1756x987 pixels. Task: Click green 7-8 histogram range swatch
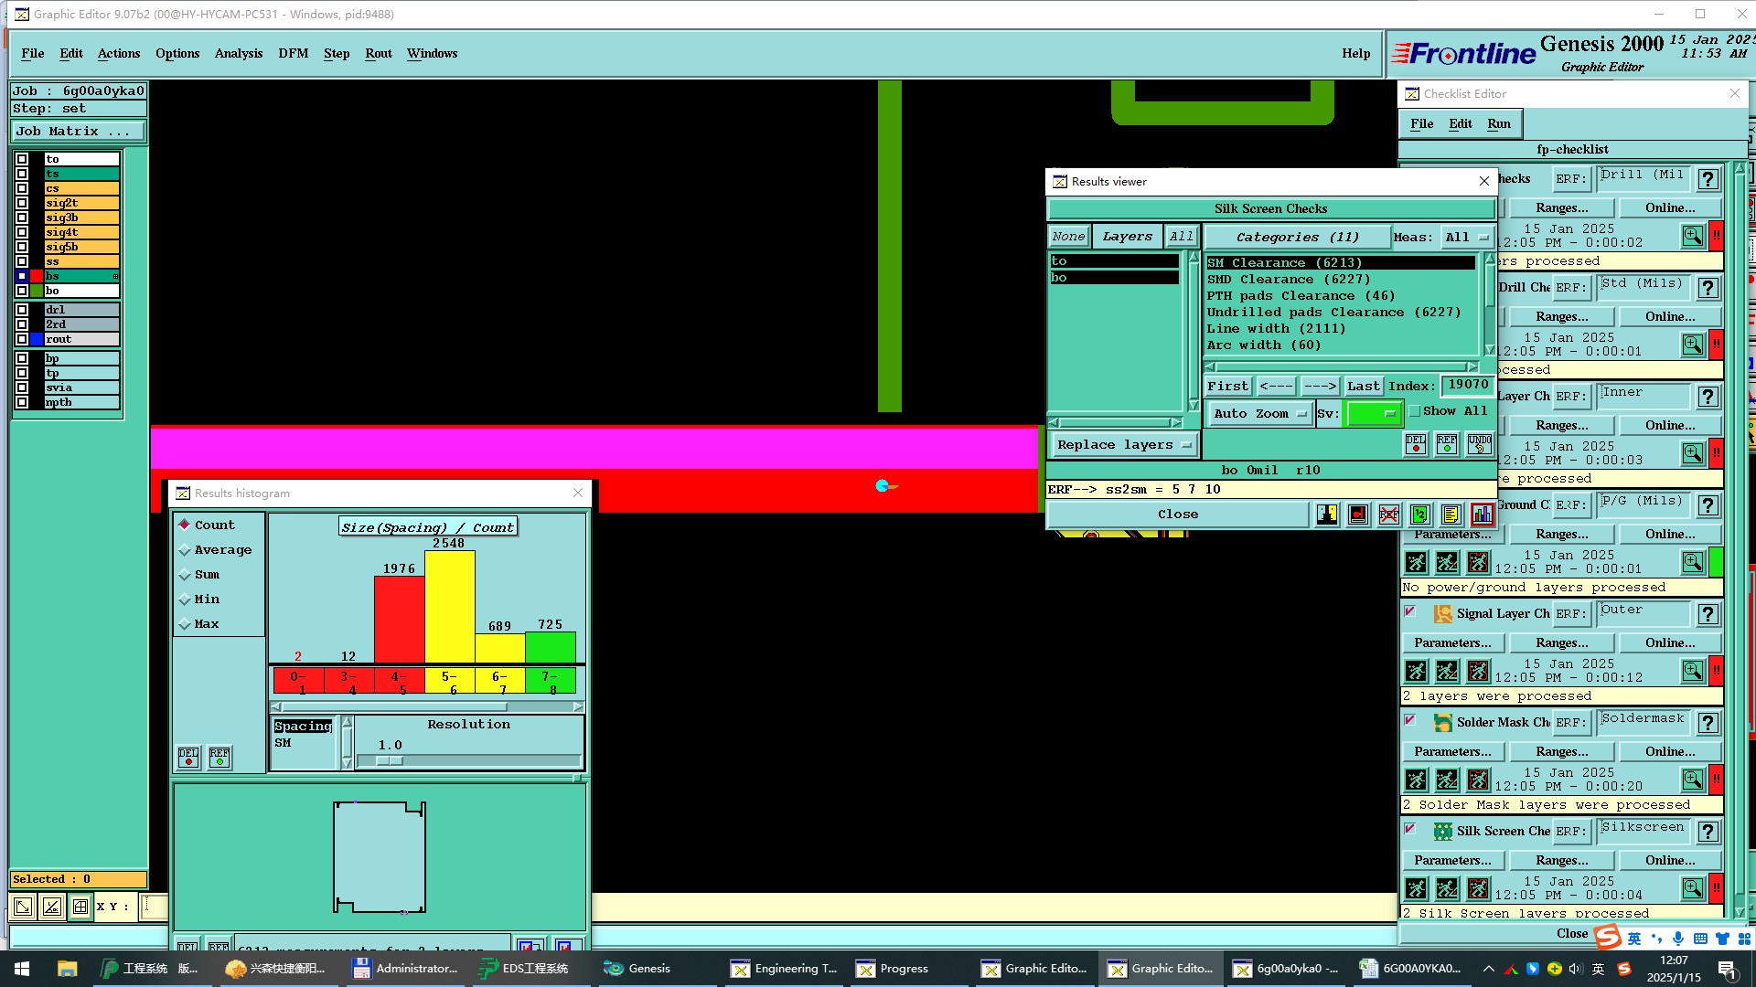[550, 681]
